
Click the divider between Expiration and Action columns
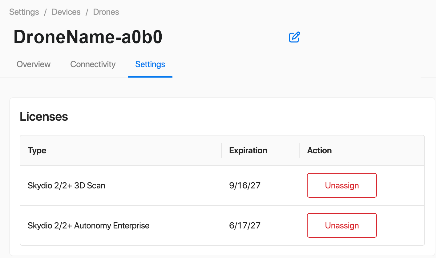[x=299, y=150]
